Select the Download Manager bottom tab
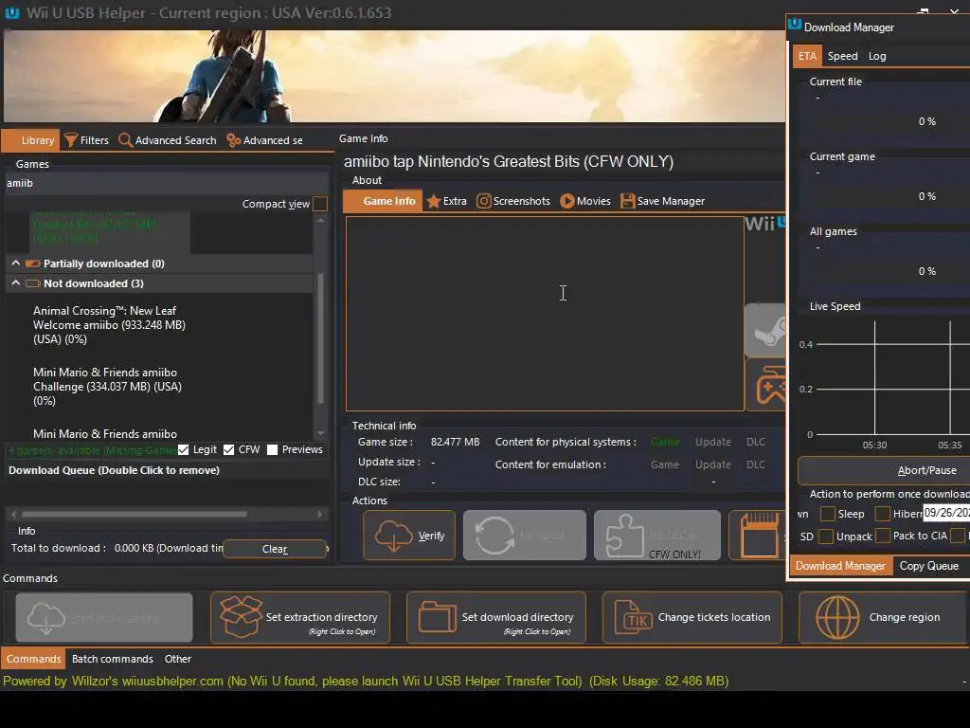Screen dimensions: 970x728 (x=840, y=566)
